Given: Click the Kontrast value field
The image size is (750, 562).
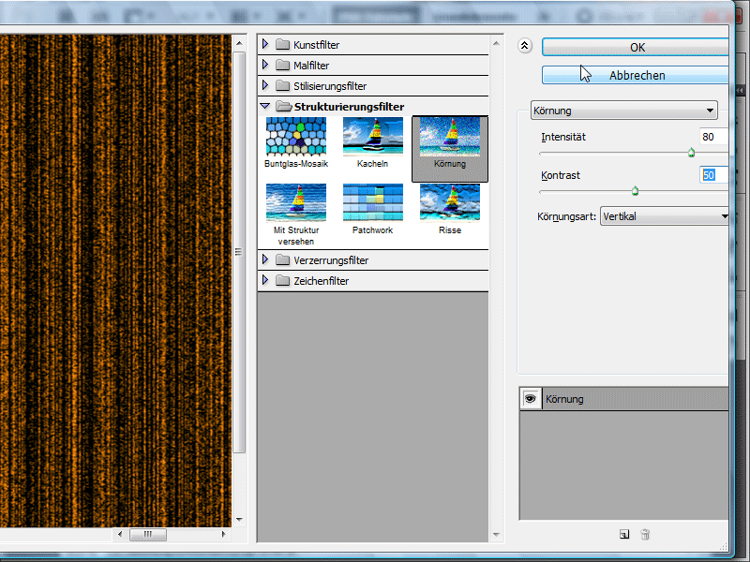Looking at the screenshot, I should (x=713, y=175).
